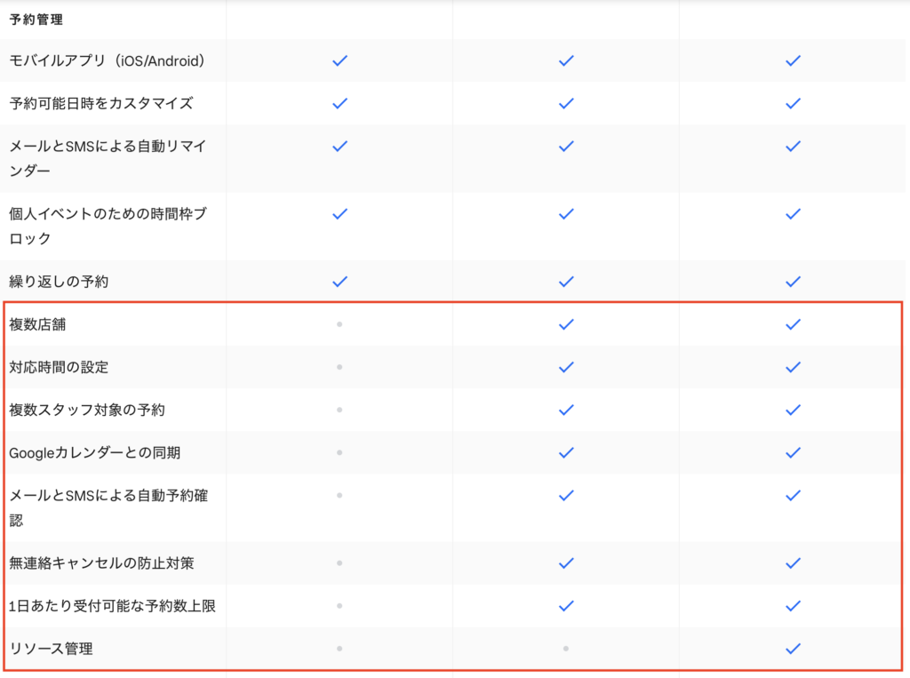Click middle-column checkmark for 予約可能日時をカスタマイズ
Screen dimensions: 910x678
pos(566,103)
